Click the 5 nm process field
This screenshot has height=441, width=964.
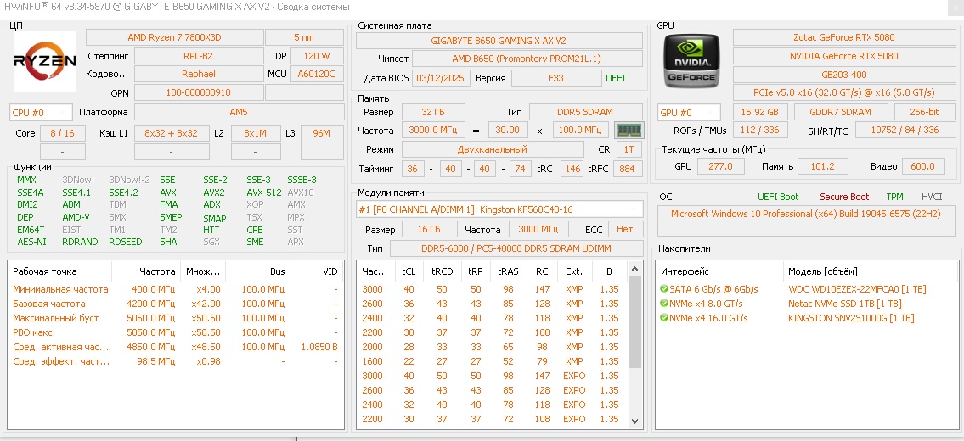coord(304,37)
